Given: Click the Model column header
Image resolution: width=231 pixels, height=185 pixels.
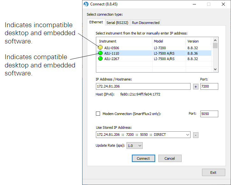Looking at the screenshot, I should [x=169, y=41].
